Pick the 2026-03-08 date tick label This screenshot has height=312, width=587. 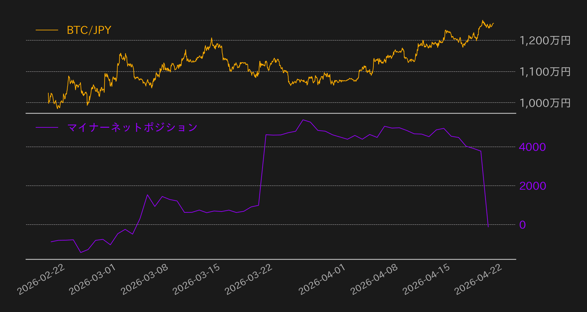(x=145, y=279)
